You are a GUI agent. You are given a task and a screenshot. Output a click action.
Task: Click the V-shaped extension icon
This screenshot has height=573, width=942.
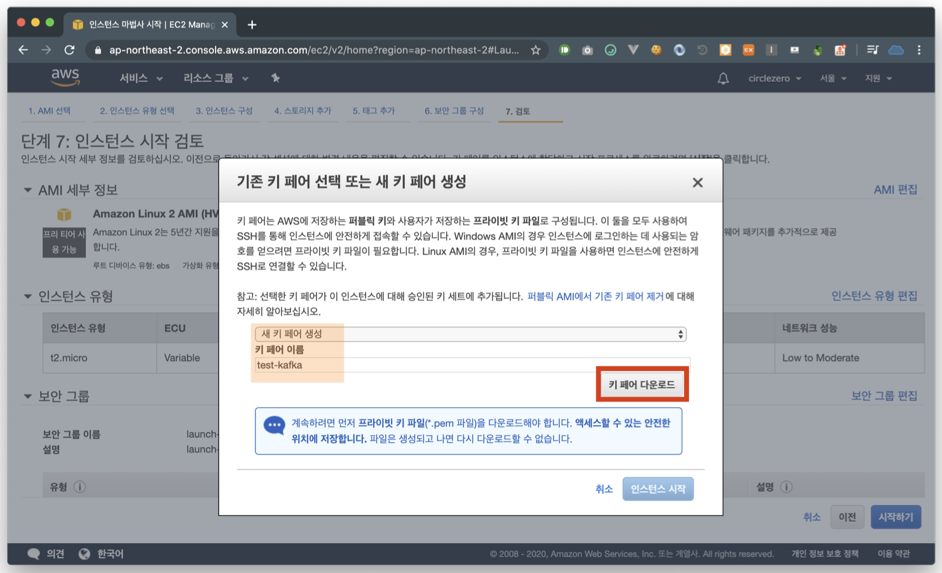[633, 50]
